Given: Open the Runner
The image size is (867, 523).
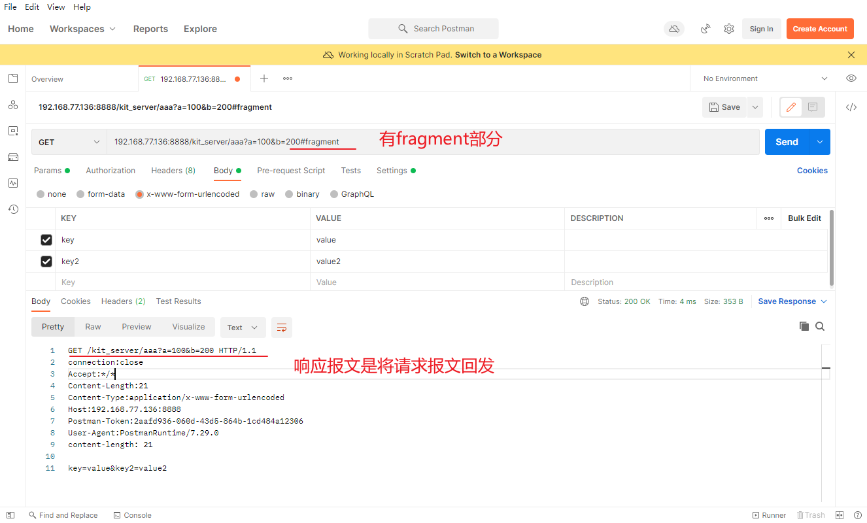Looking at the screenshot, I should click(770, 515).
